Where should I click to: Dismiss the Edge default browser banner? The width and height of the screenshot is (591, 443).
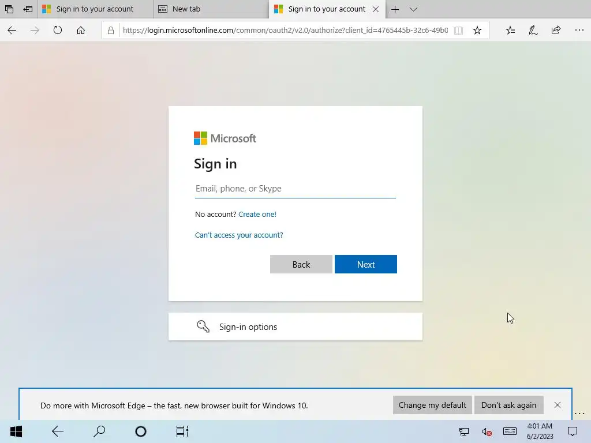(558, 405)
